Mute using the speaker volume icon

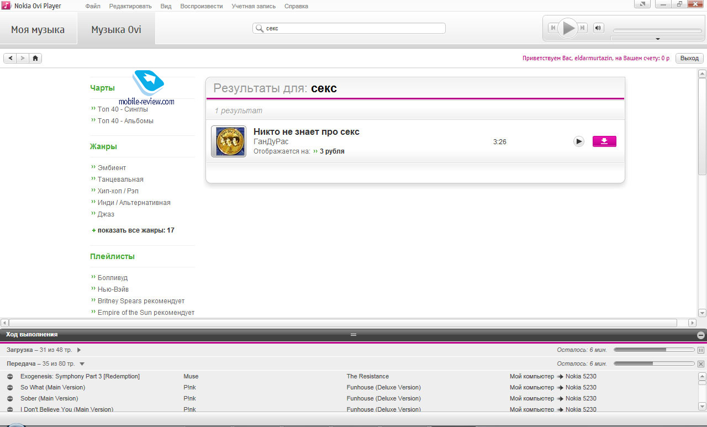point(598,28)
